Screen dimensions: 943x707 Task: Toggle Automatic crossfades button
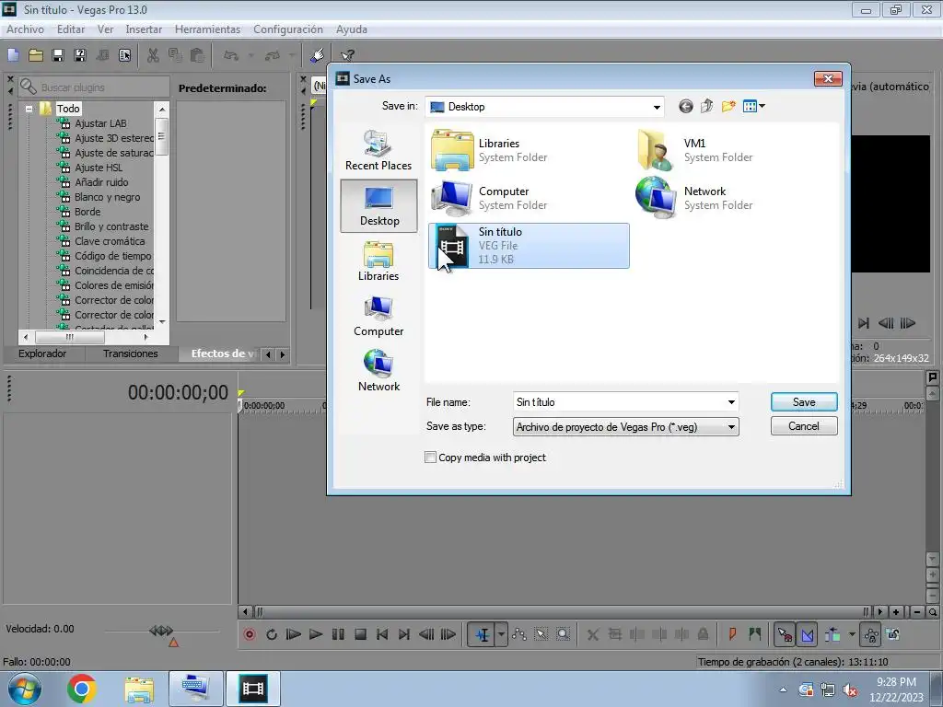[x=807, y=634]
